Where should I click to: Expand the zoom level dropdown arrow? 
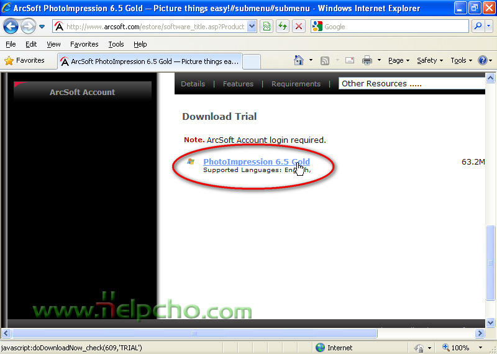click(480, 348)
